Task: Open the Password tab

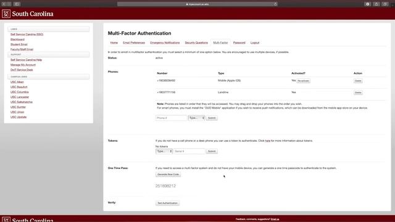Action: tap(239, 43)
